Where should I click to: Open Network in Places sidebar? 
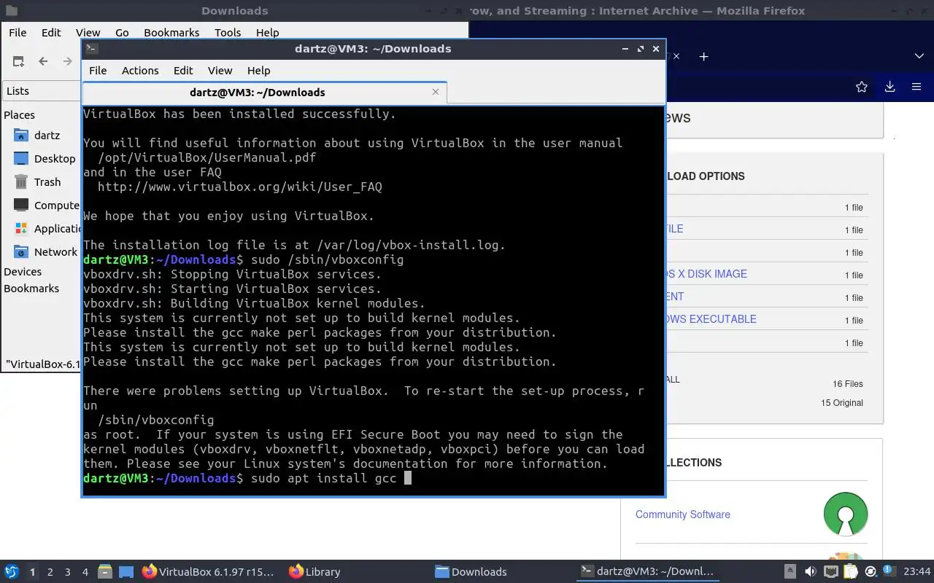[x=47, y=252]
